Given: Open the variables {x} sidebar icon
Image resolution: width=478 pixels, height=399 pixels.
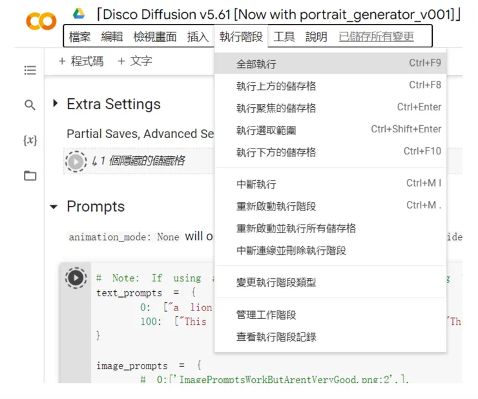Looking at the screenshot, I should click(30, 139).
